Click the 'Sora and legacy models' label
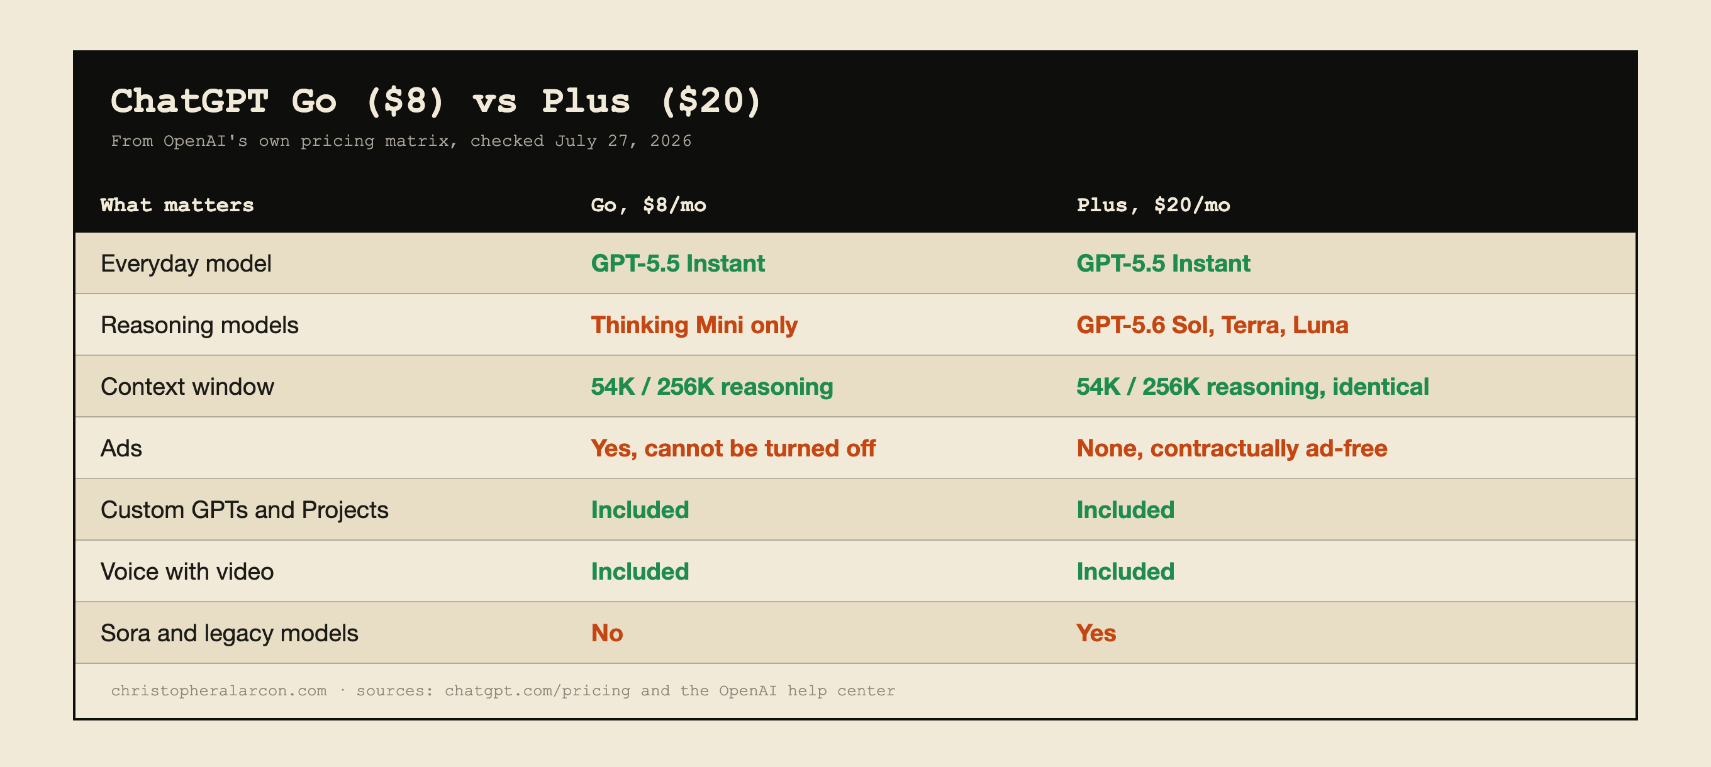Screen dimensions: 1711x767 point(229,634)
